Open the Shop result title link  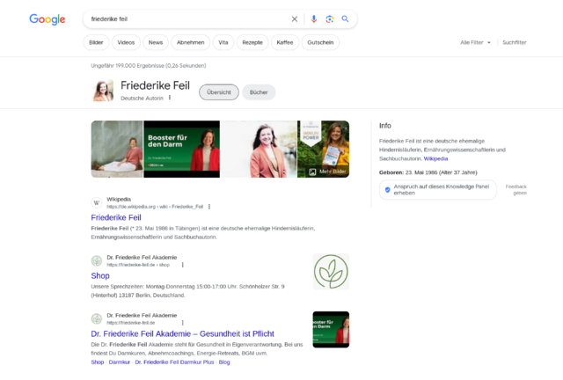click(100, 276)
